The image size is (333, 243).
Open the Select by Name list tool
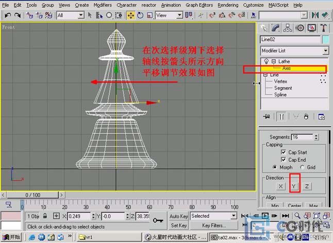click(x=99, y=15)
